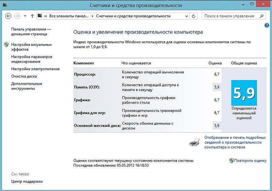This screenshot has height=191, width=272.
Task: Open 'Настройка параметров индексирования'
Action: tap(32, 59)
